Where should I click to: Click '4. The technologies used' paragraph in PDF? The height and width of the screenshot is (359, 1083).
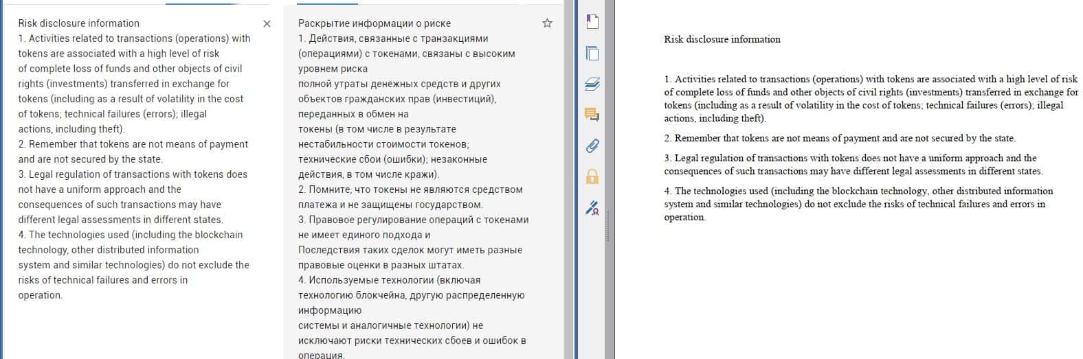coord(858,204)
